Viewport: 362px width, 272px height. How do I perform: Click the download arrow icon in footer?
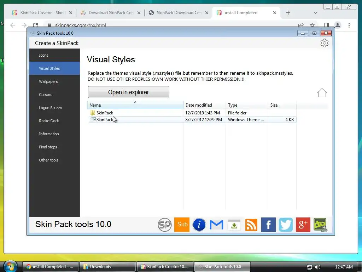pos(234,225)
